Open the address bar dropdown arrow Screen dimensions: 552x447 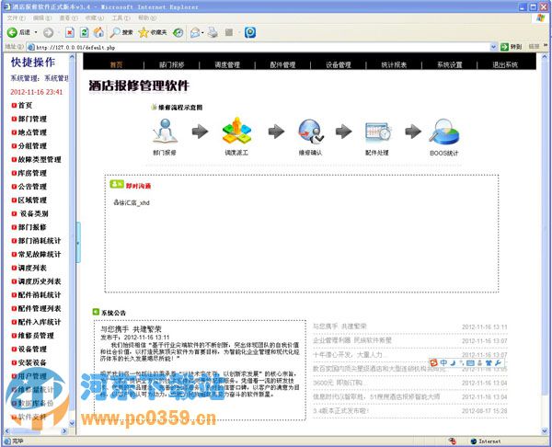click(x=493, y=47)
